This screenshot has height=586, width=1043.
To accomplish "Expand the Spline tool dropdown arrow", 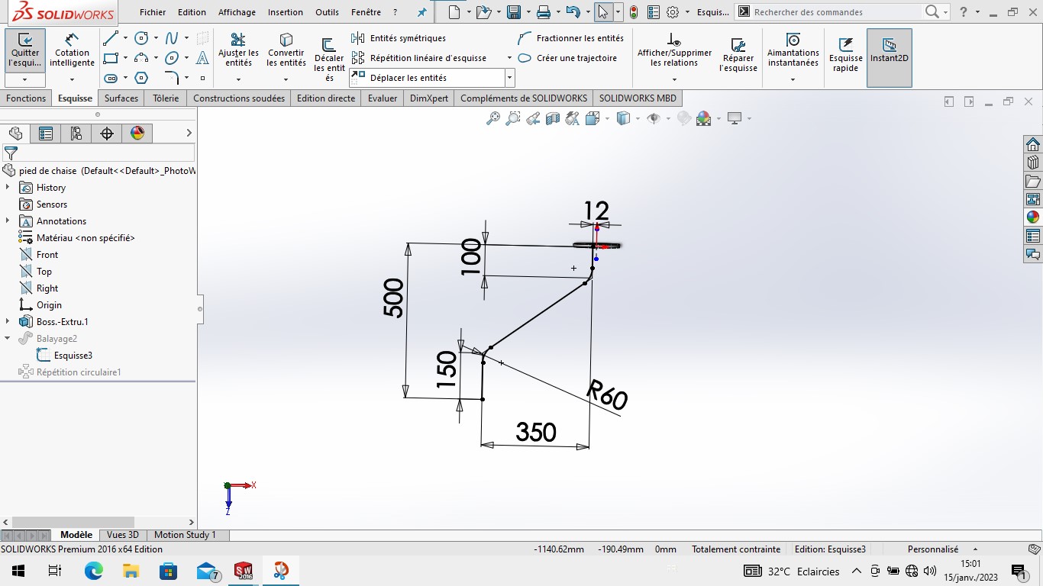I will pos(186,38).
